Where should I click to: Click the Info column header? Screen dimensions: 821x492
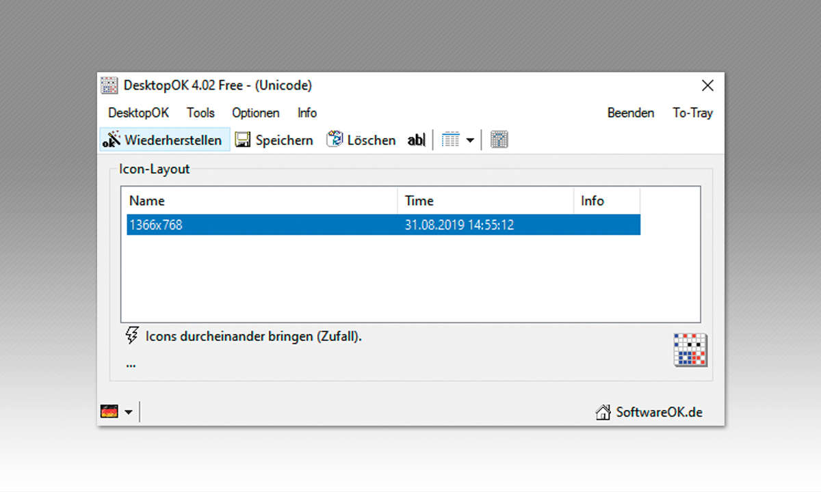tap(606, 201)
